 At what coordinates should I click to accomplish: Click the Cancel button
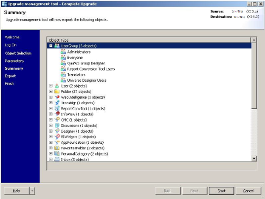click(245, 191)
